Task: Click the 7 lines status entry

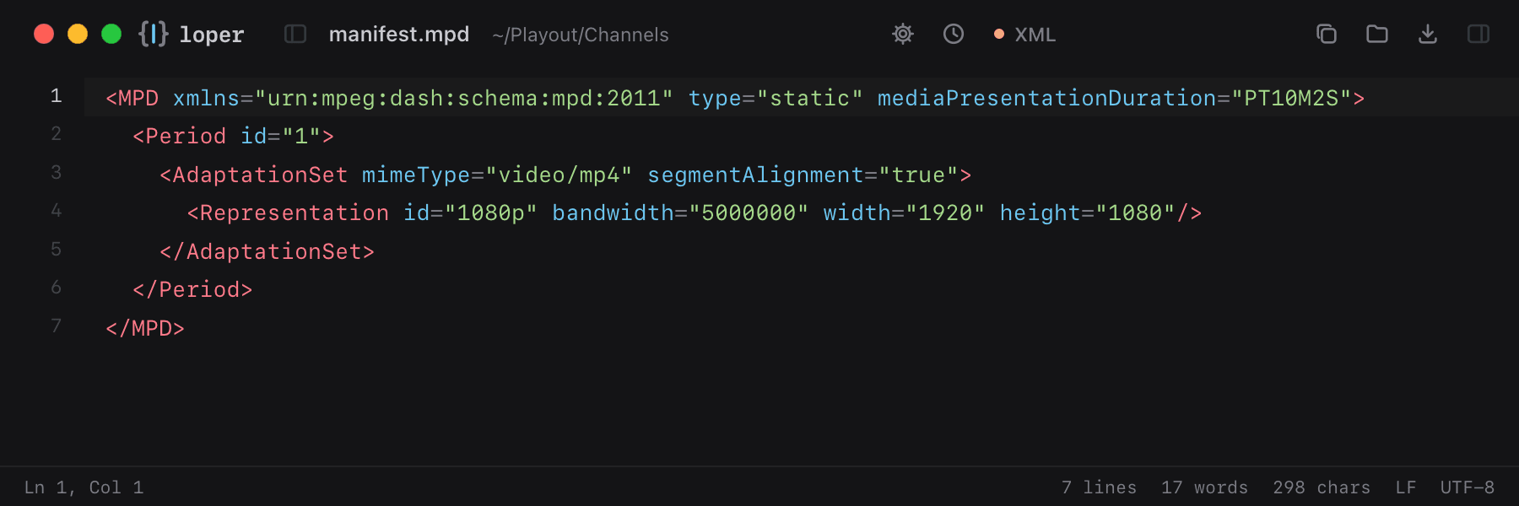Action: pos(1099,487)
